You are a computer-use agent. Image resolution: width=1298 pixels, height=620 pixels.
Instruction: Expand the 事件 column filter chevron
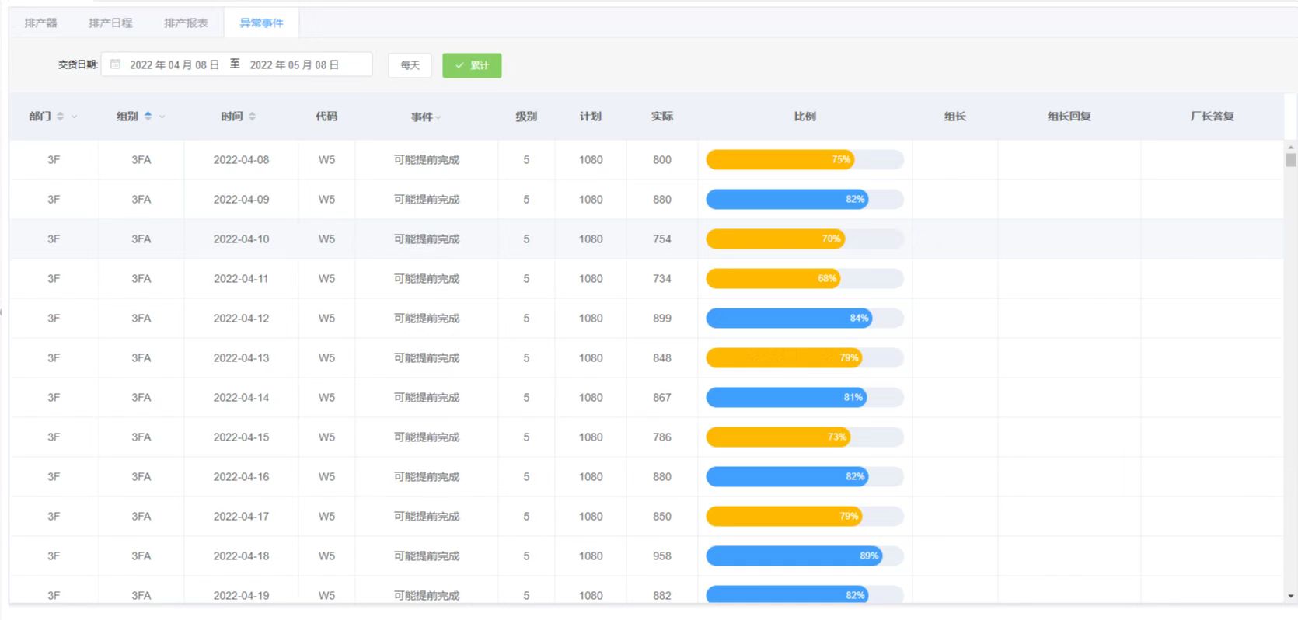pos(438,117)
